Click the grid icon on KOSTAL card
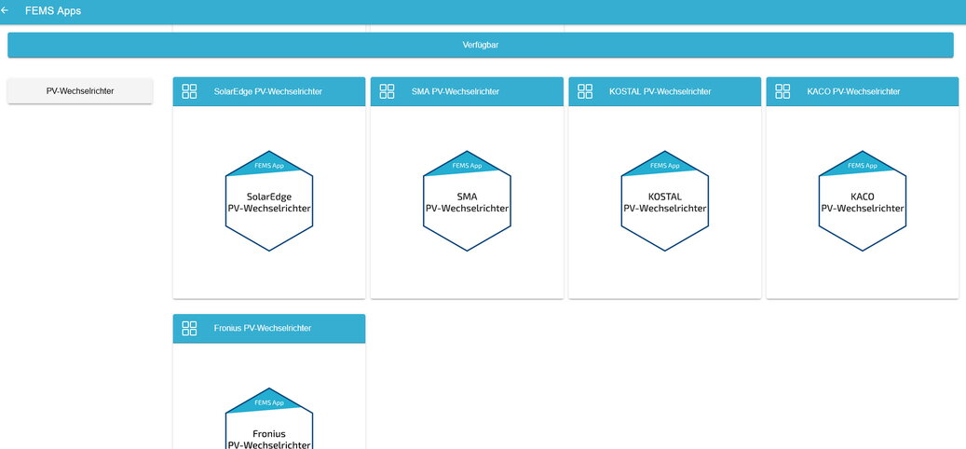Viewport: 966px width, 449px height. coord(585,92)
